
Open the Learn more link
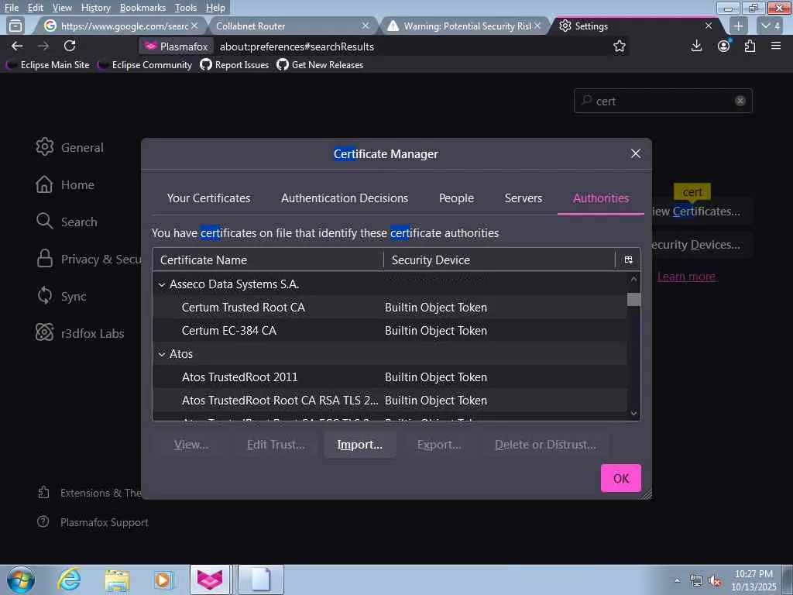point(686,277)
